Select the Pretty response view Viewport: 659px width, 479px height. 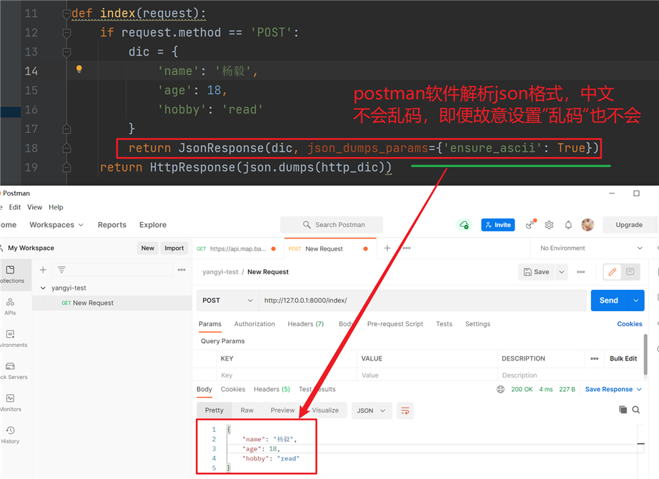(x=214, y=410)
